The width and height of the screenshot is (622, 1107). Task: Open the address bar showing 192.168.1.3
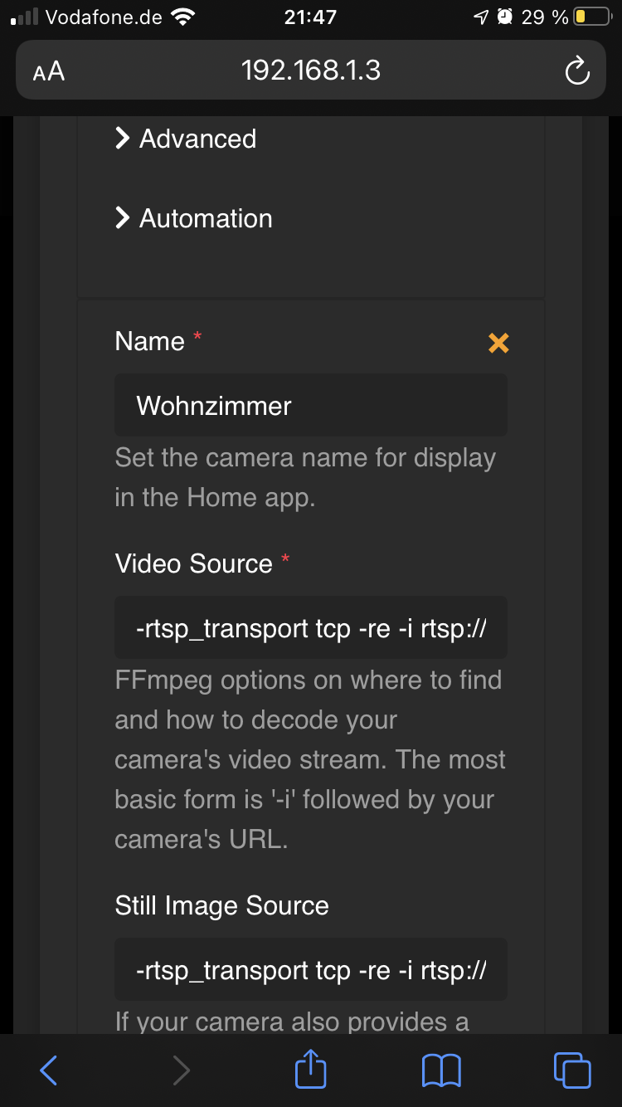[310, 71]
